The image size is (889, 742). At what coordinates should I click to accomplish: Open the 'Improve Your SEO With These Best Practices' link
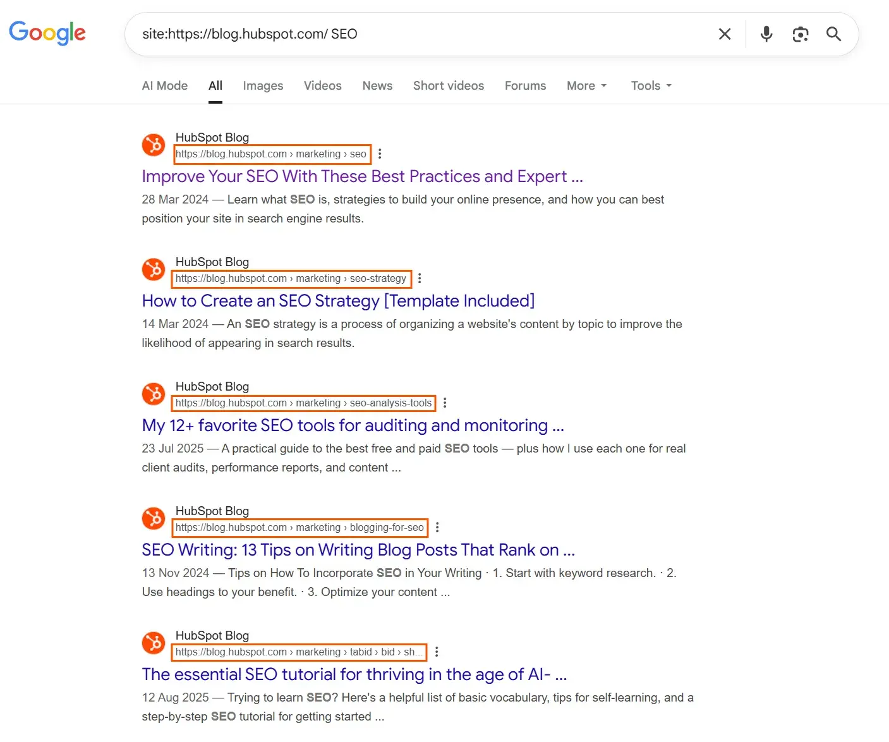point(362,176)
